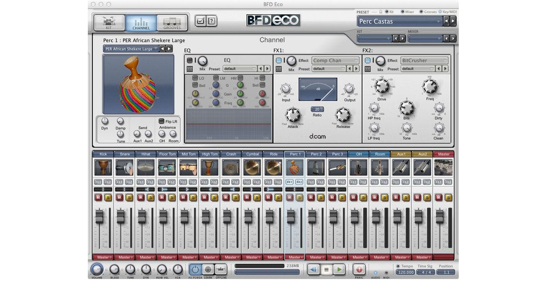This screenshot has width=540, height=303.
Task: Hit the red Panic icon
Action: tap(359, 269)
